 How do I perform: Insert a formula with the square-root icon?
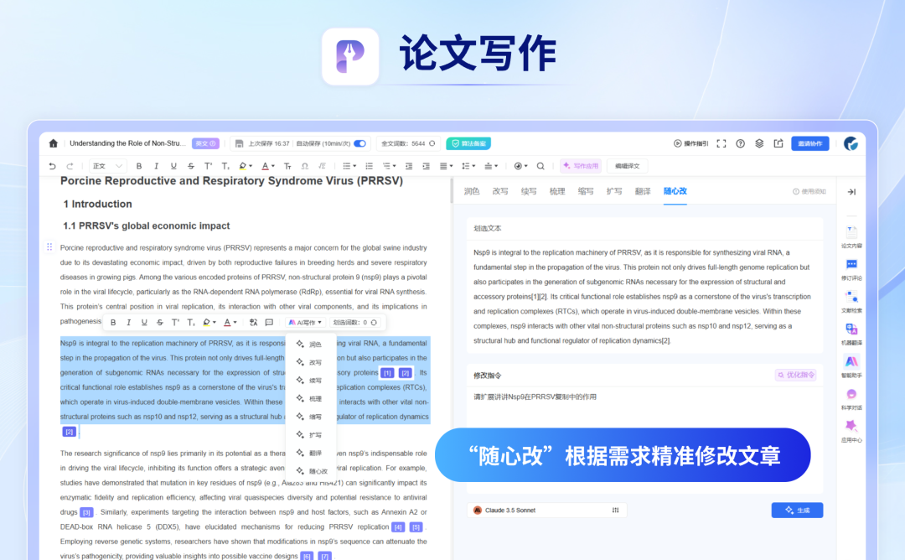point(322,166)
